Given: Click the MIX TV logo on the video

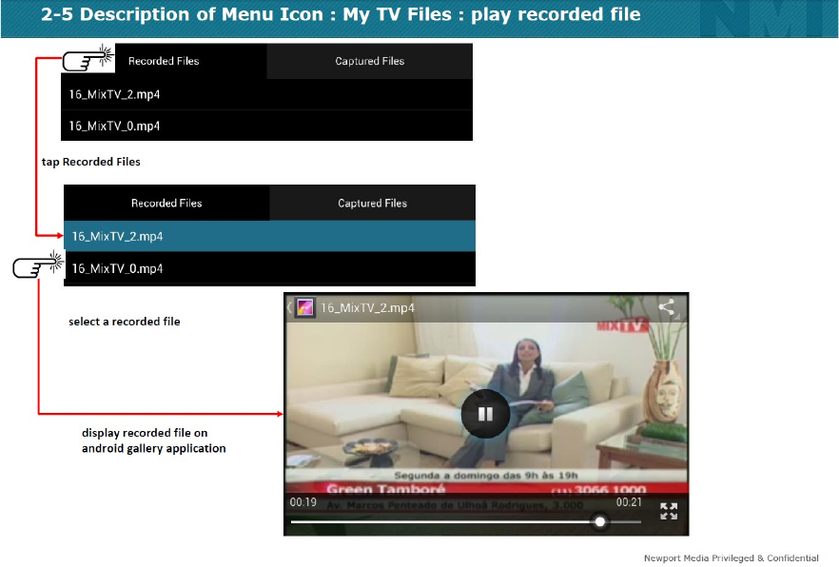Looking at the screenshot, I should [x=623, y=325].
